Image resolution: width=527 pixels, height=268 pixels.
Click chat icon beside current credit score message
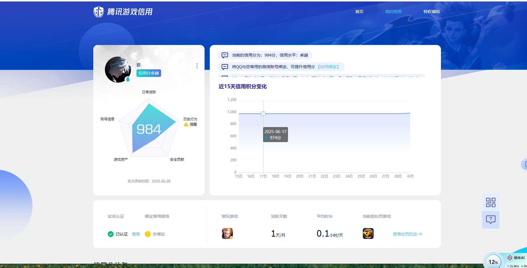coord(225,55)
